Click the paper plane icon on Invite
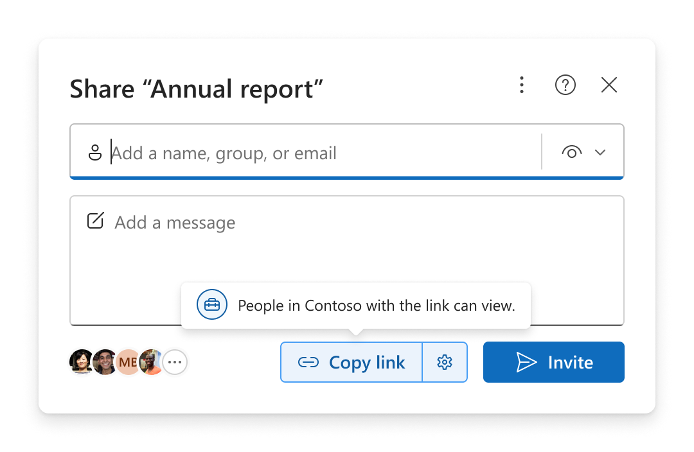This screenshot has width=694, height=452. pos(527,361)
